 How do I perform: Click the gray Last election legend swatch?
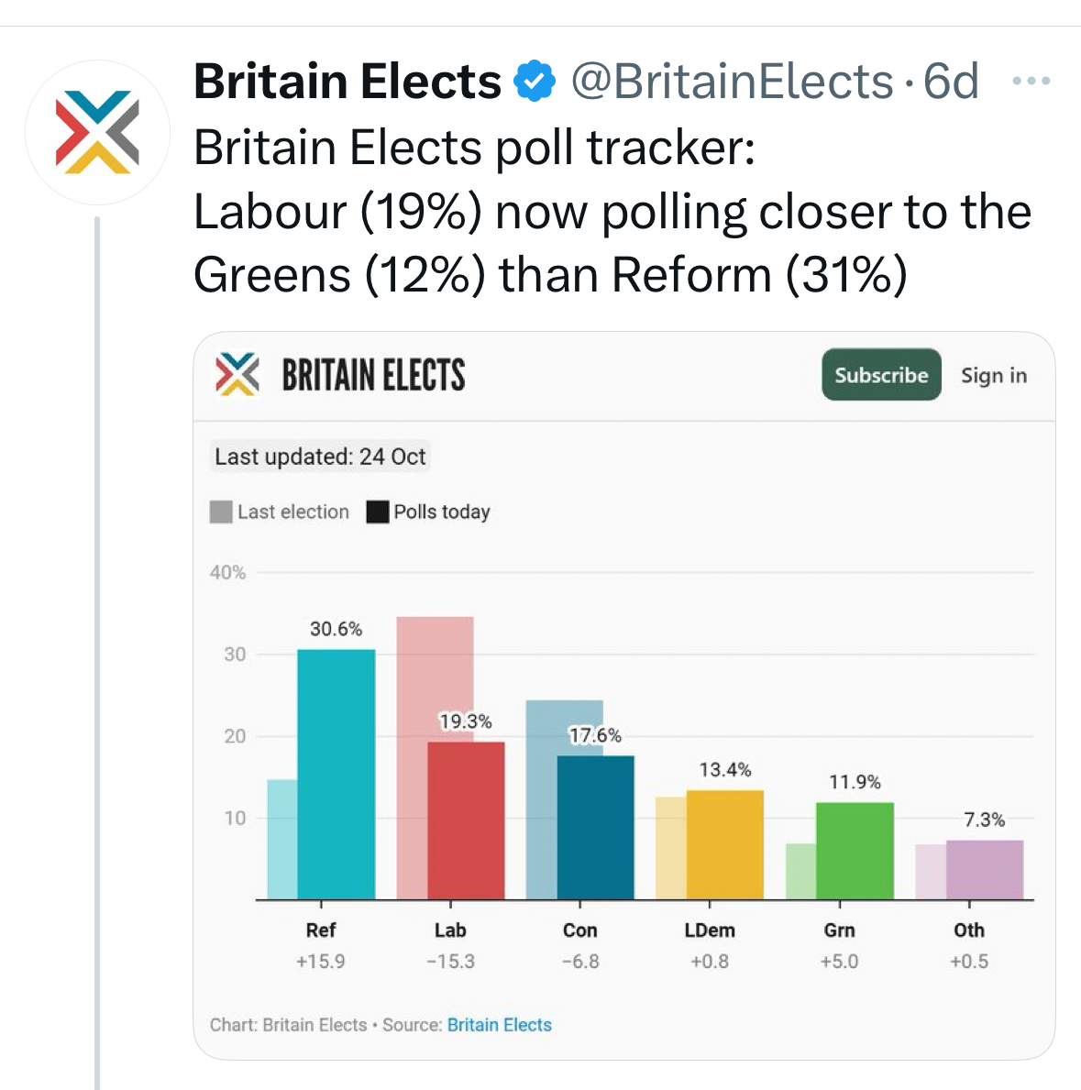221,512
